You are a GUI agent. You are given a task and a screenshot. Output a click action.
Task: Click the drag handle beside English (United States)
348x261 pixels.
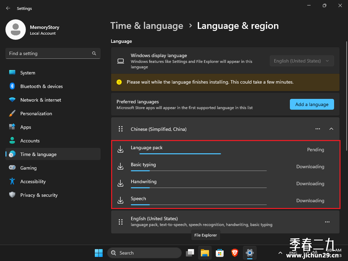pyautogui.click(x=121, y=222)
